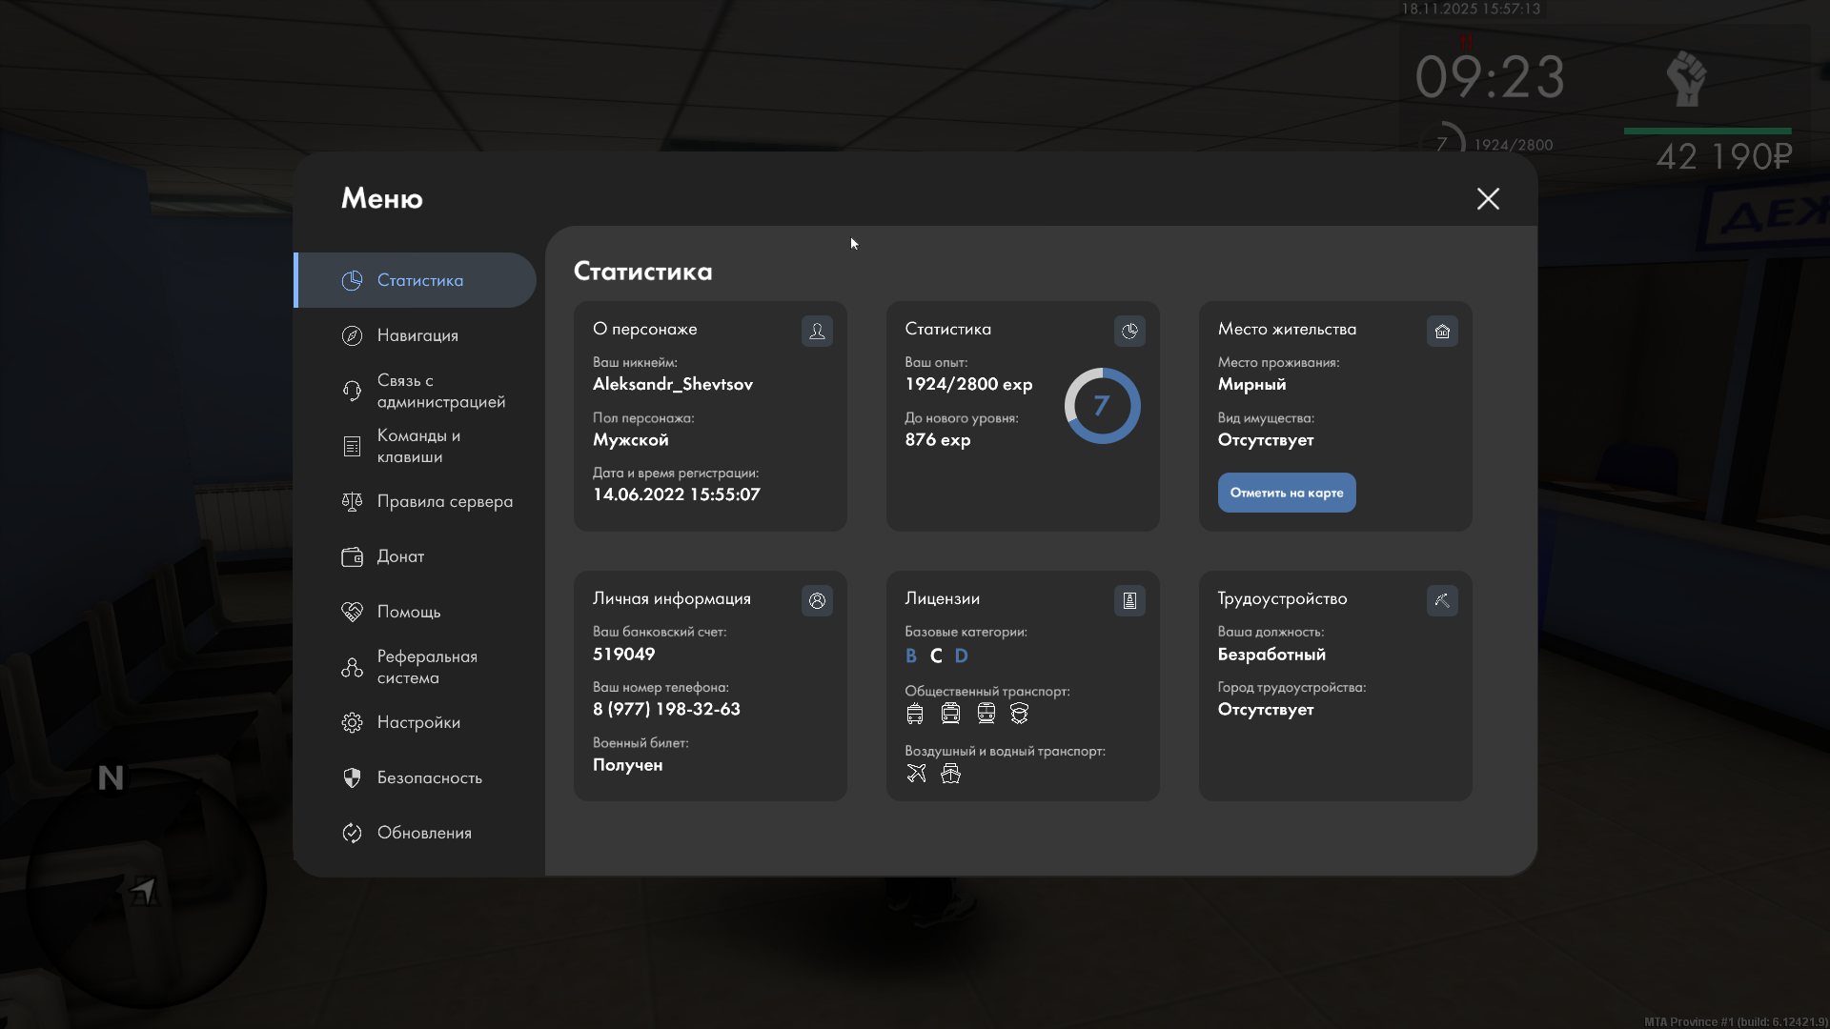
Task: Click the house icon in Место жительства card
Action: point(1442,331)
